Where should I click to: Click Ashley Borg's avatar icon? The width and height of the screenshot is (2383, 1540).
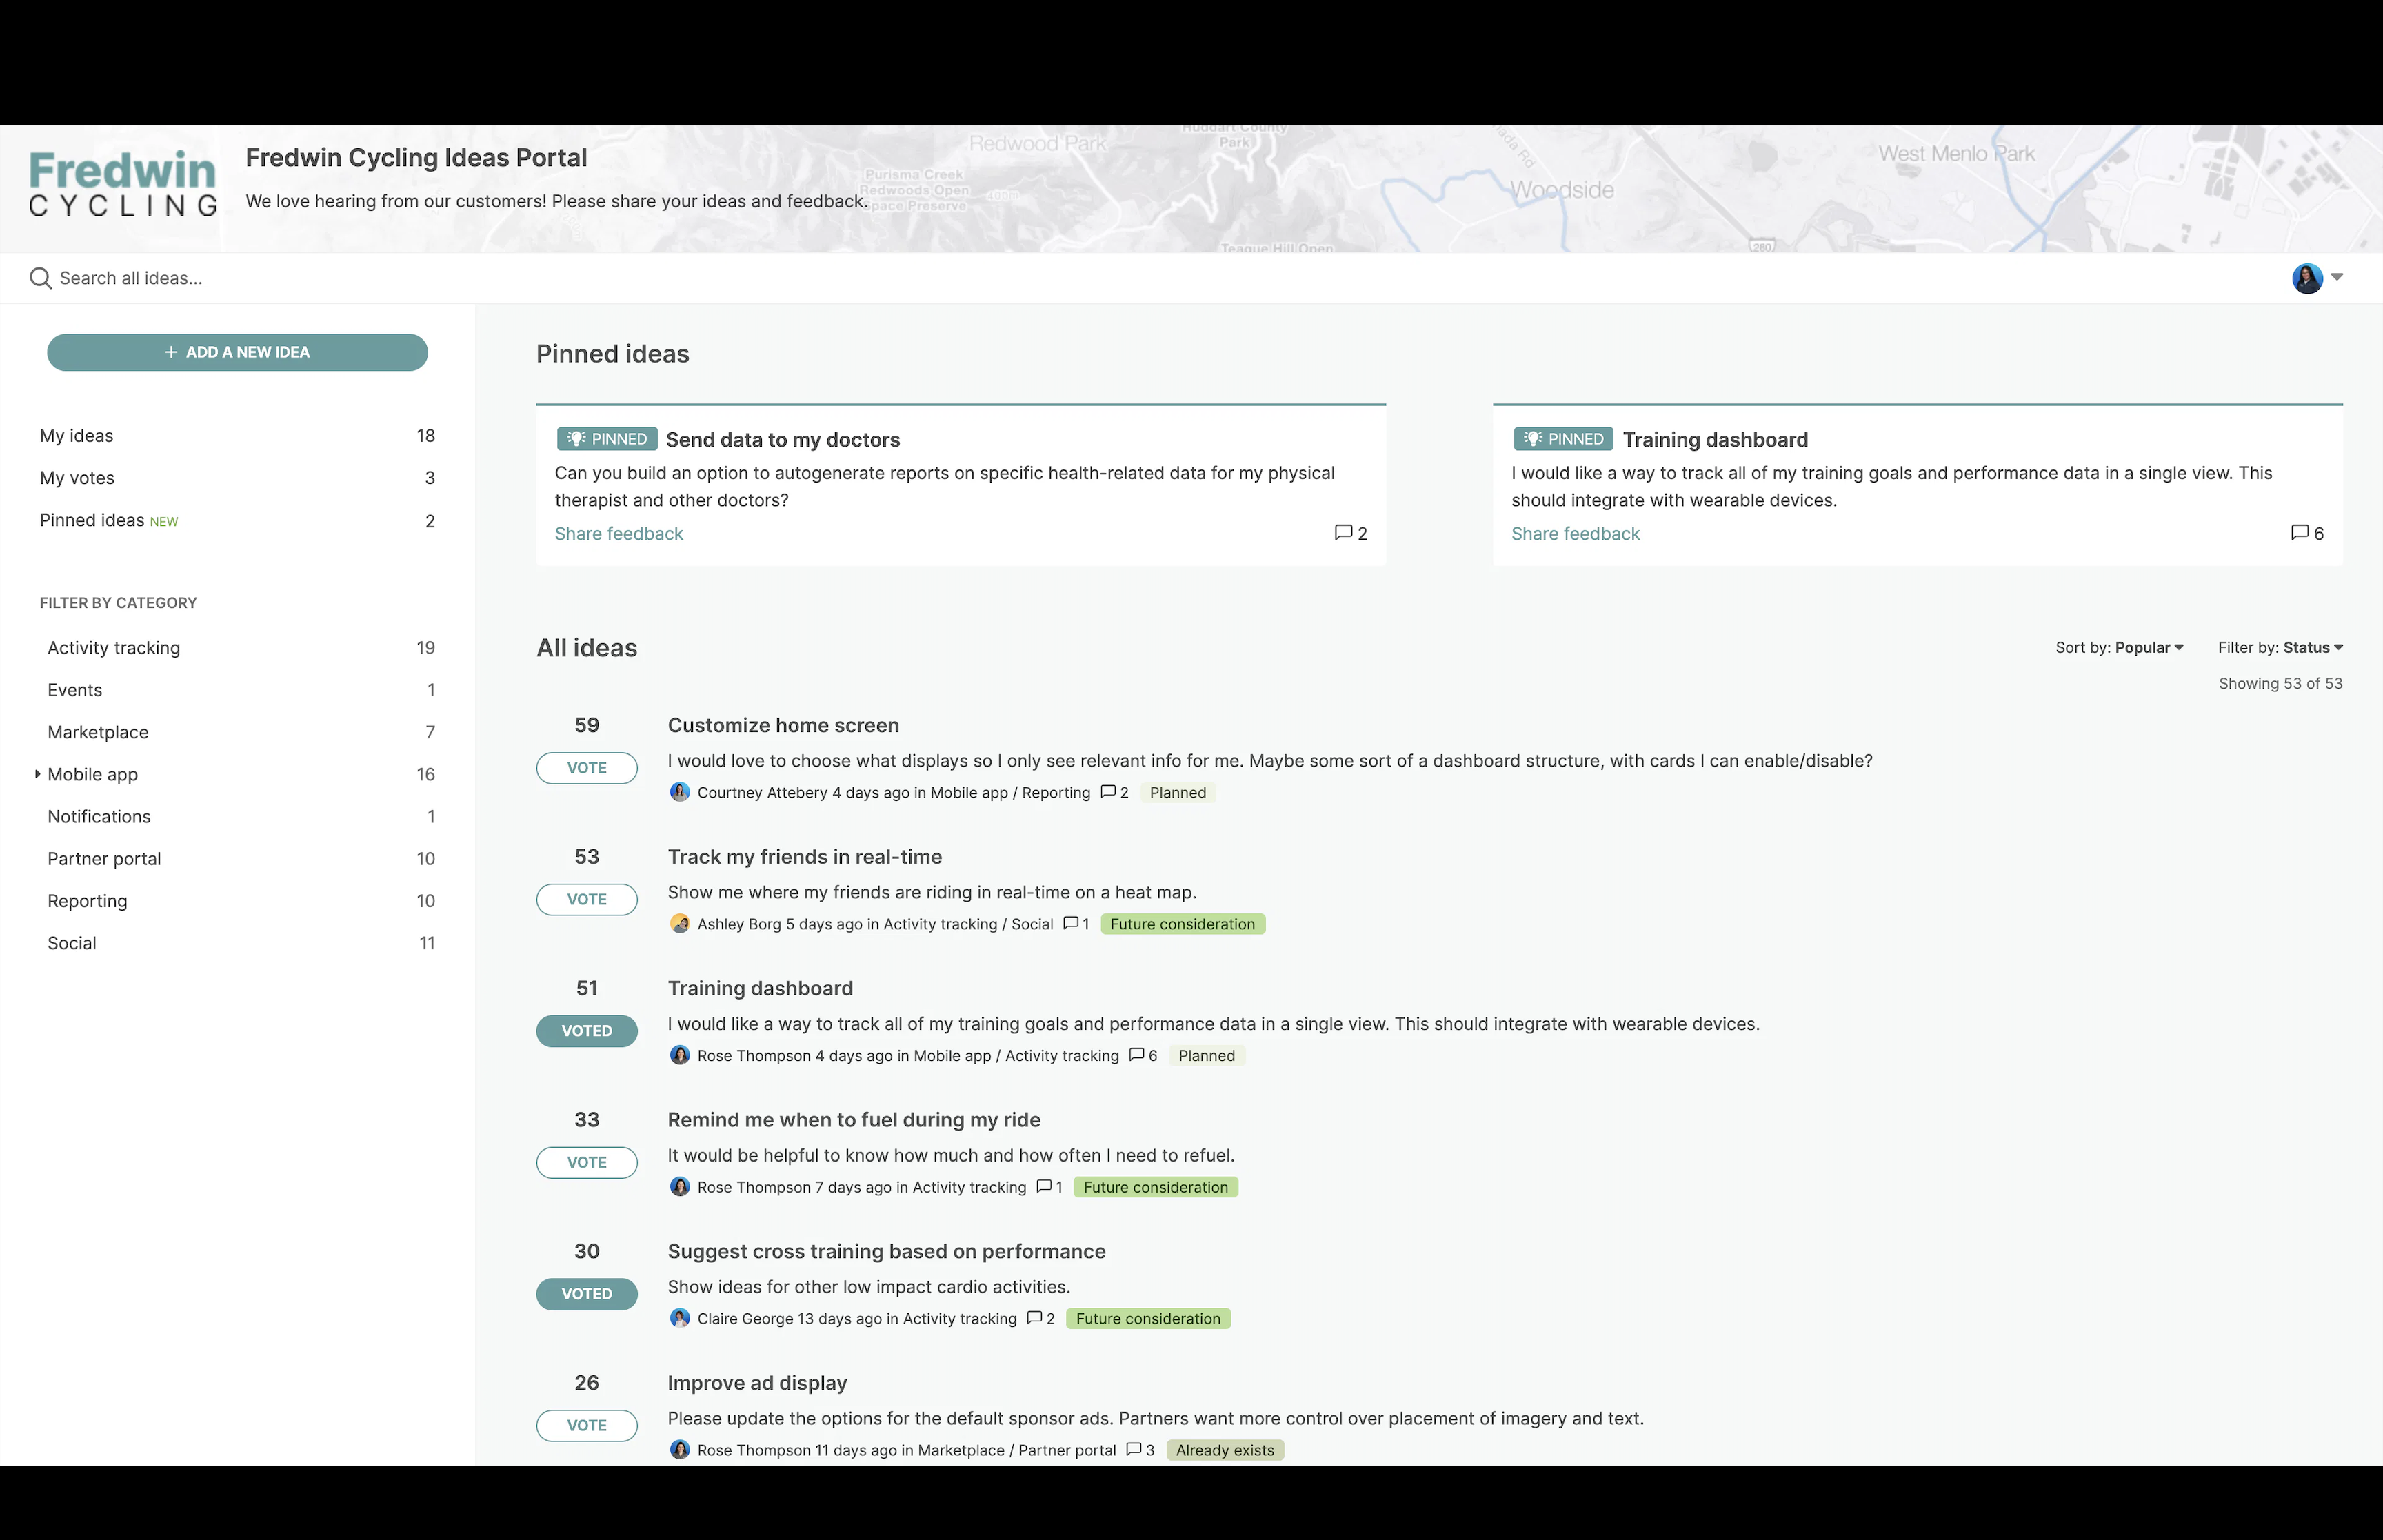[680, 924]
